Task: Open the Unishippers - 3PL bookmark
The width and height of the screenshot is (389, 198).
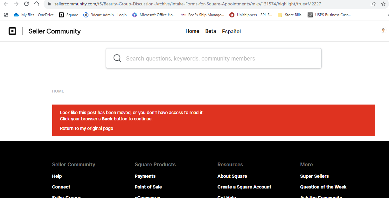Action: click(251, 15)
